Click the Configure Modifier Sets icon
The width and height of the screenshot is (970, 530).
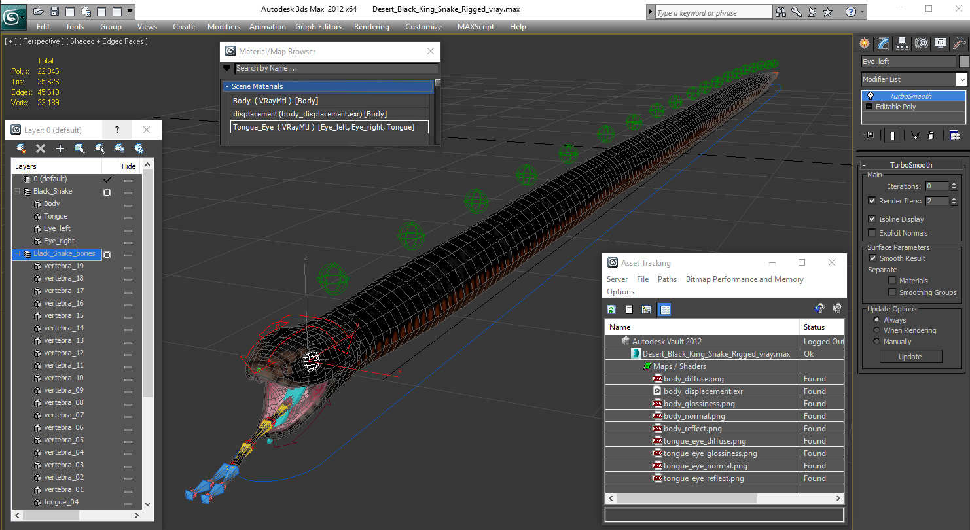[954, 135]
